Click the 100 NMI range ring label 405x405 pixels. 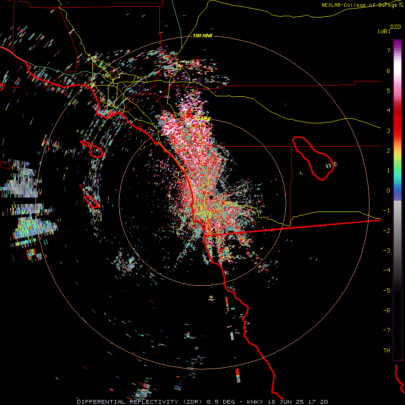coord(202,36)
